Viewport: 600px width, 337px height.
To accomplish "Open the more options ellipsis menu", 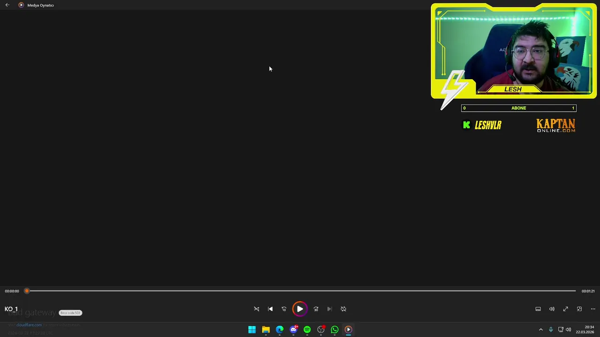I will pos(593,309).
